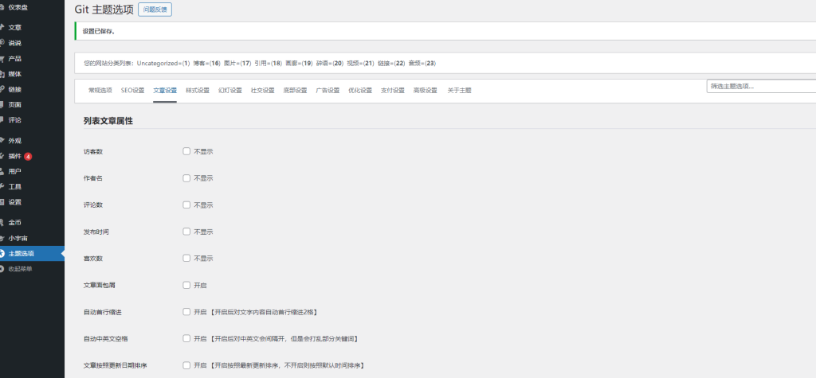Open 设置 in the sidebar menu
The image size is (816, 378).
tap(15, 202)
